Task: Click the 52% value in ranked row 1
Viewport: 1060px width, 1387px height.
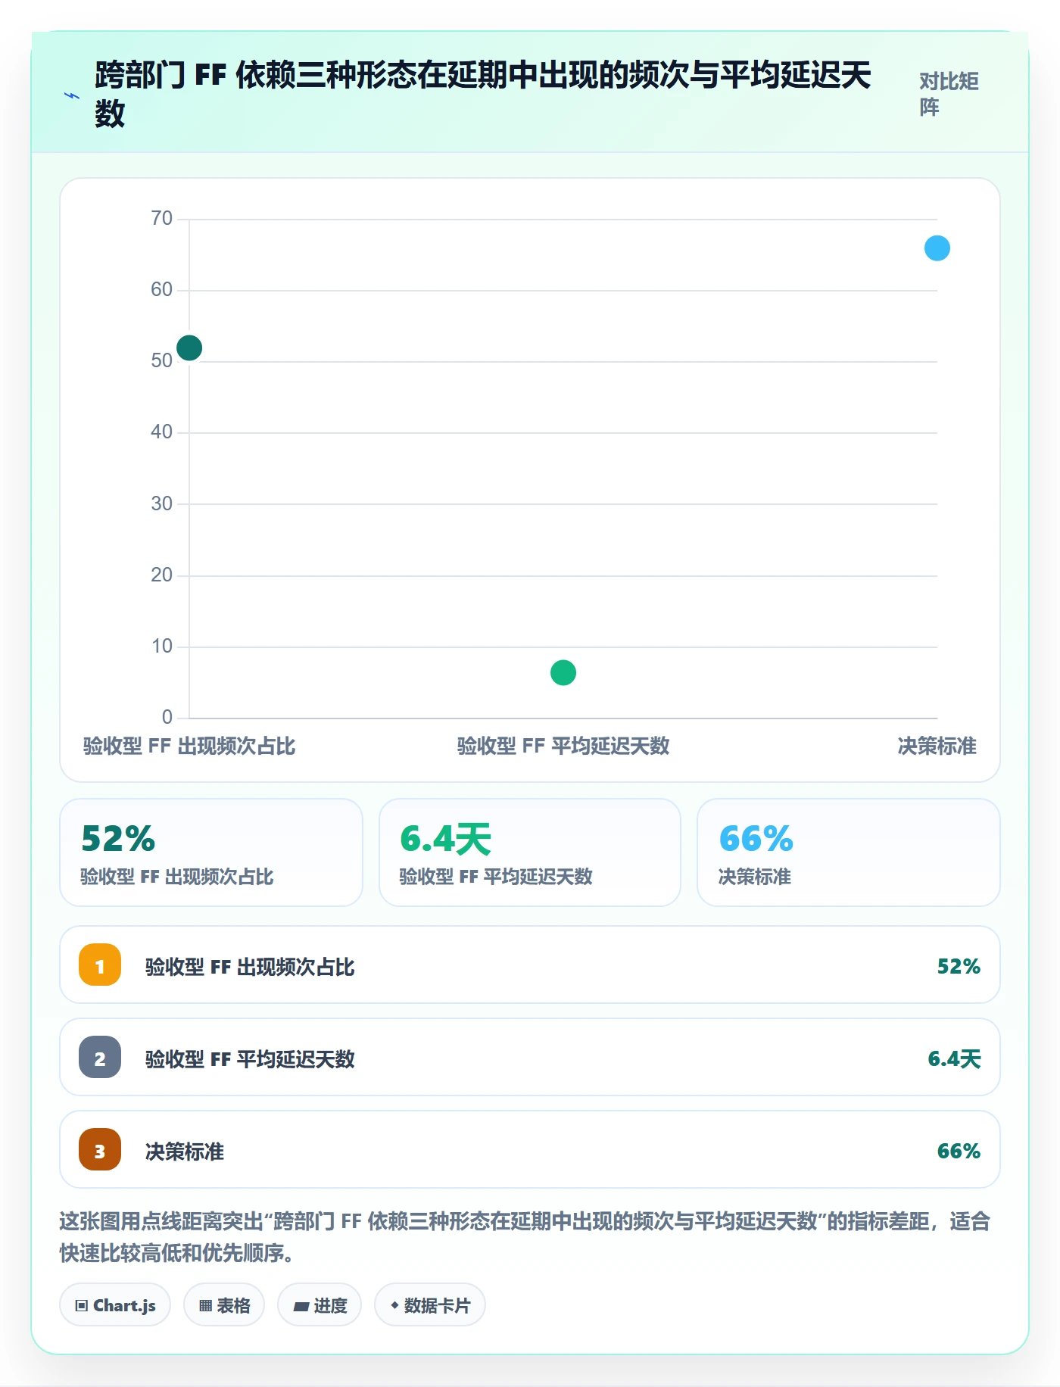Action: (959, 966)
